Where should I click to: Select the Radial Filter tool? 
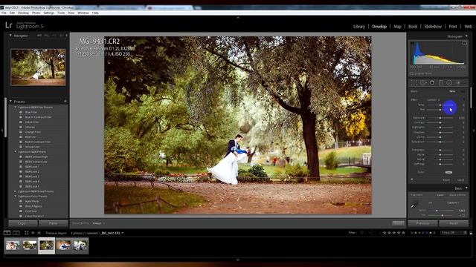(x=449, y=82)
